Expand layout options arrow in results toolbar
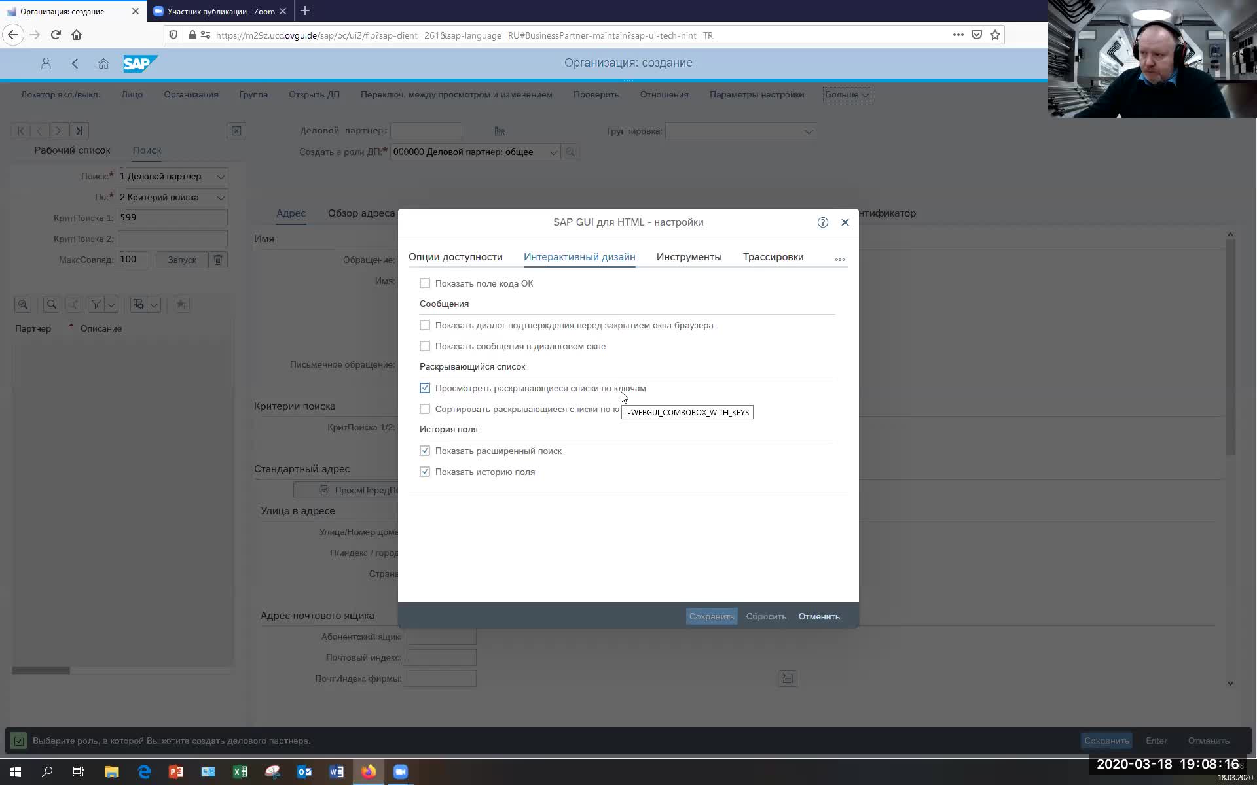The image size is (1257, 785). [x=154, y=304]
